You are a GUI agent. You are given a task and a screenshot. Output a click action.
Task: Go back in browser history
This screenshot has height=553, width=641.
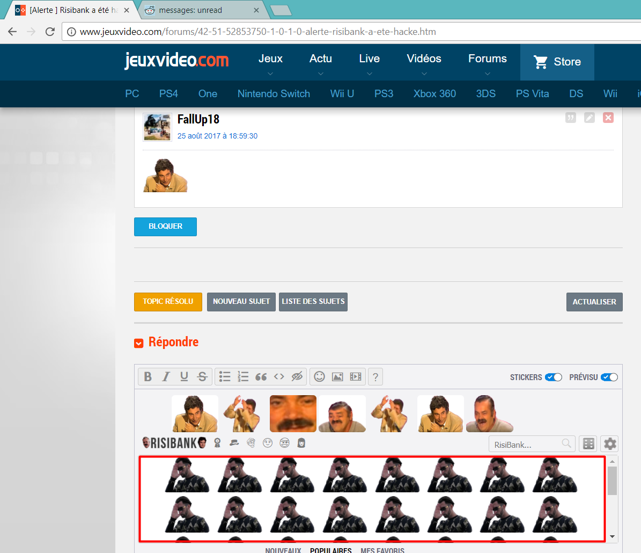tap(12, 32)
